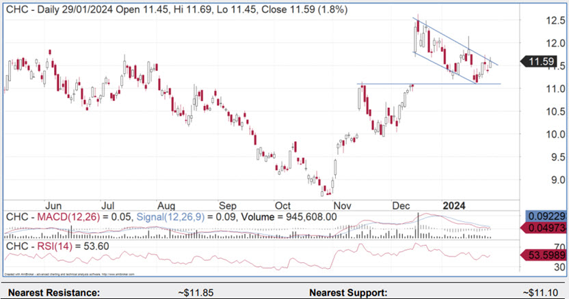Click the blue 0.09229 signal value tag
569x299 pixels.
(x=546, y=216)
